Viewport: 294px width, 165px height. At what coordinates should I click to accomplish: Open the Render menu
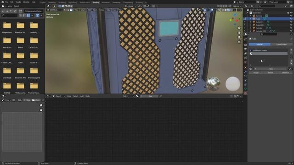[18, 2]
